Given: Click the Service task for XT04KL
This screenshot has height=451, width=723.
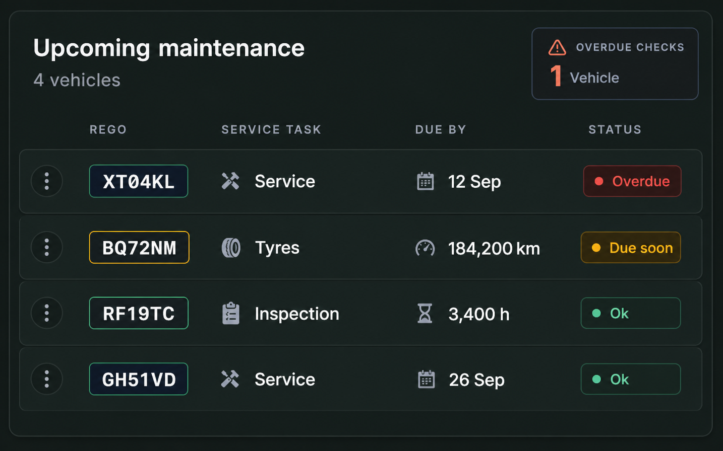Looking at the screenshot, I should point(285,181).
